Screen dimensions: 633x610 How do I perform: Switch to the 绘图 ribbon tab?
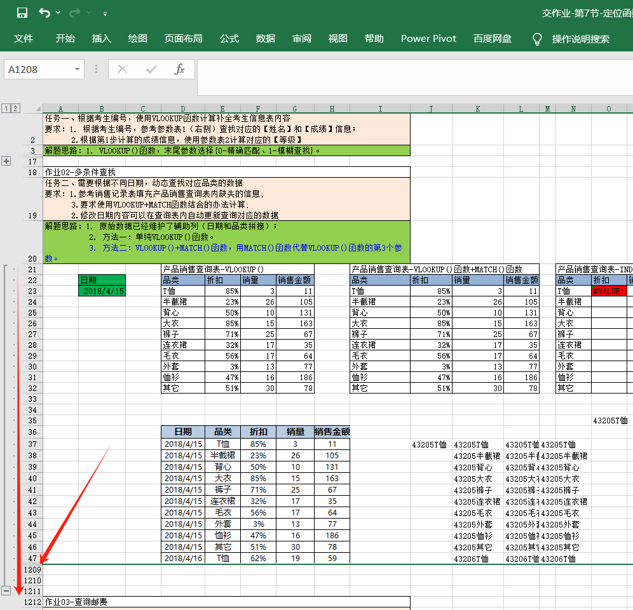click(138, 39)
